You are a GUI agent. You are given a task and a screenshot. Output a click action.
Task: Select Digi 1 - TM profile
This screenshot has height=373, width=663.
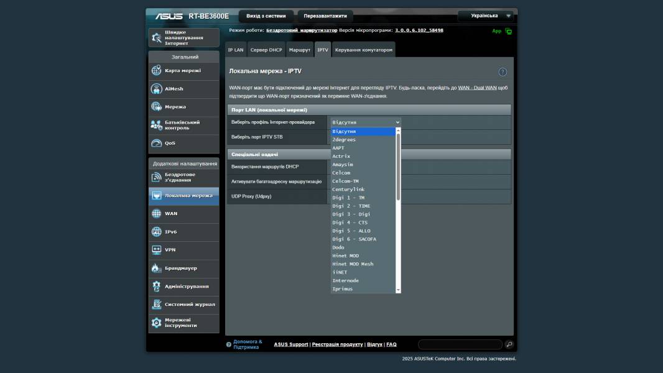[363, 198]
